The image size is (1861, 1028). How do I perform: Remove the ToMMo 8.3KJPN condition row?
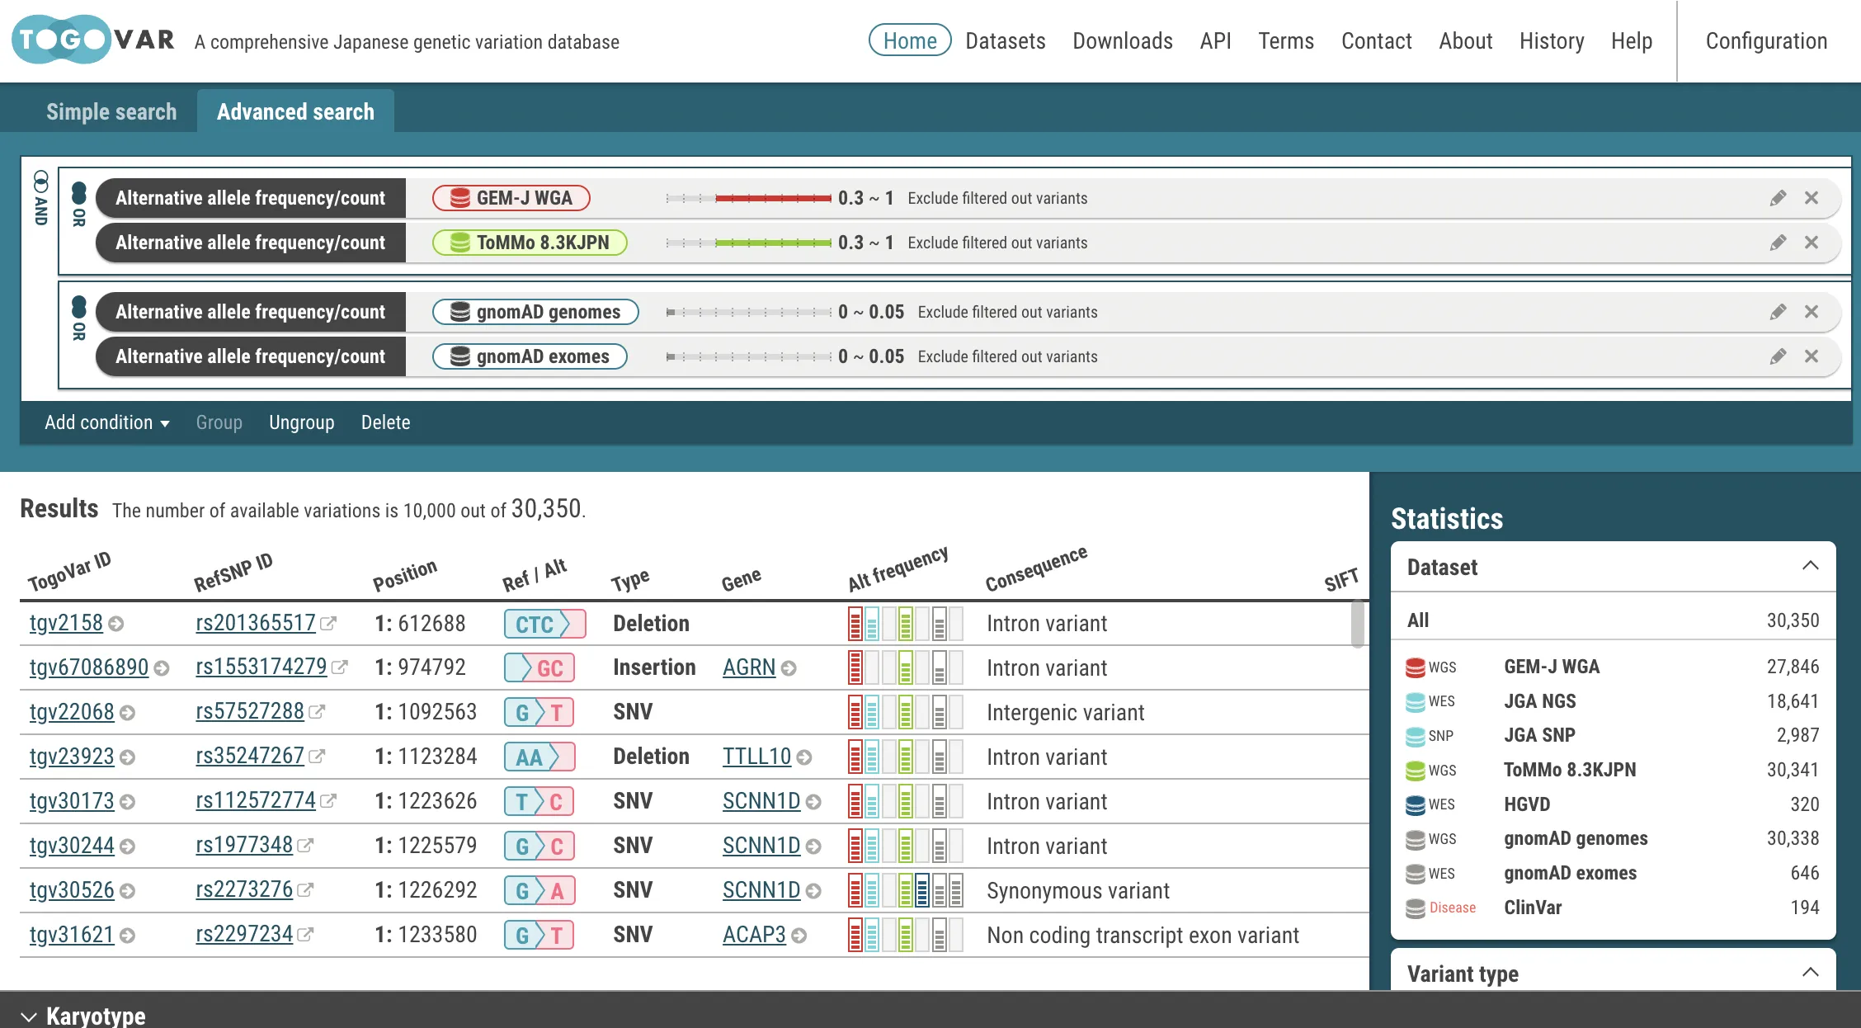pyautogui.click(x=1812, y=243)
